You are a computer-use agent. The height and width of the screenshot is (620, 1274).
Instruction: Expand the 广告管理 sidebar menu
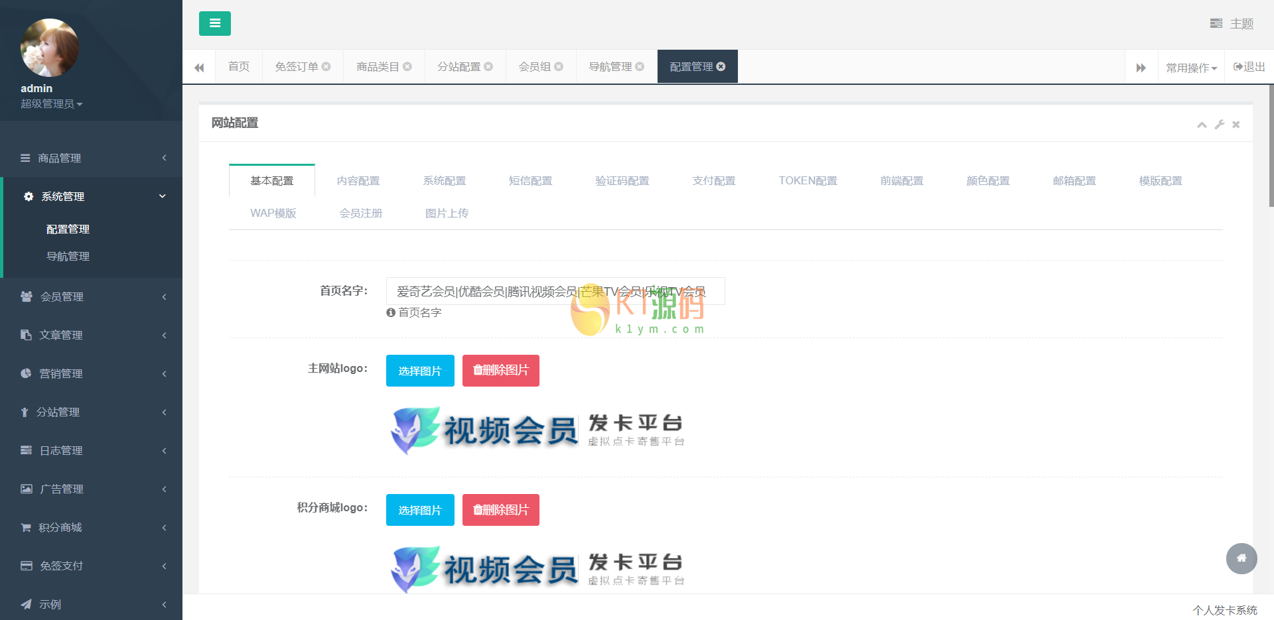pos(92,489)
